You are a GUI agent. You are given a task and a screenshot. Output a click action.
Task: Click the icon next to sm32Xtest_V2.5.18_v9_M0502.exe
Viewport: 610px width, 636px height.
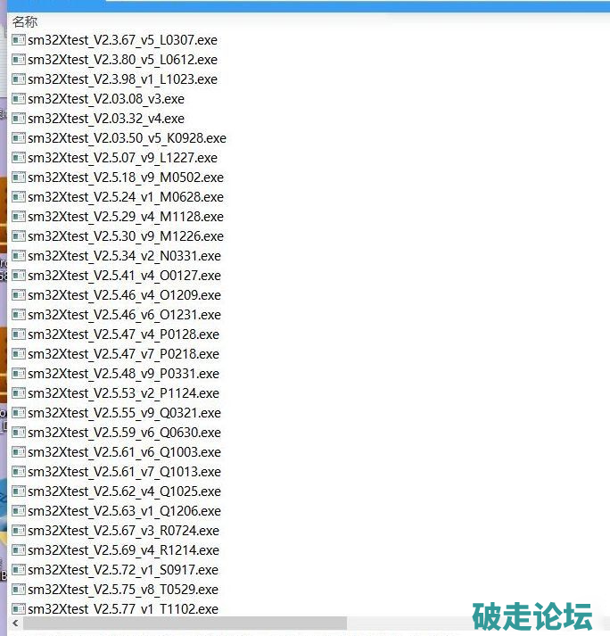[x=18, y=178]
